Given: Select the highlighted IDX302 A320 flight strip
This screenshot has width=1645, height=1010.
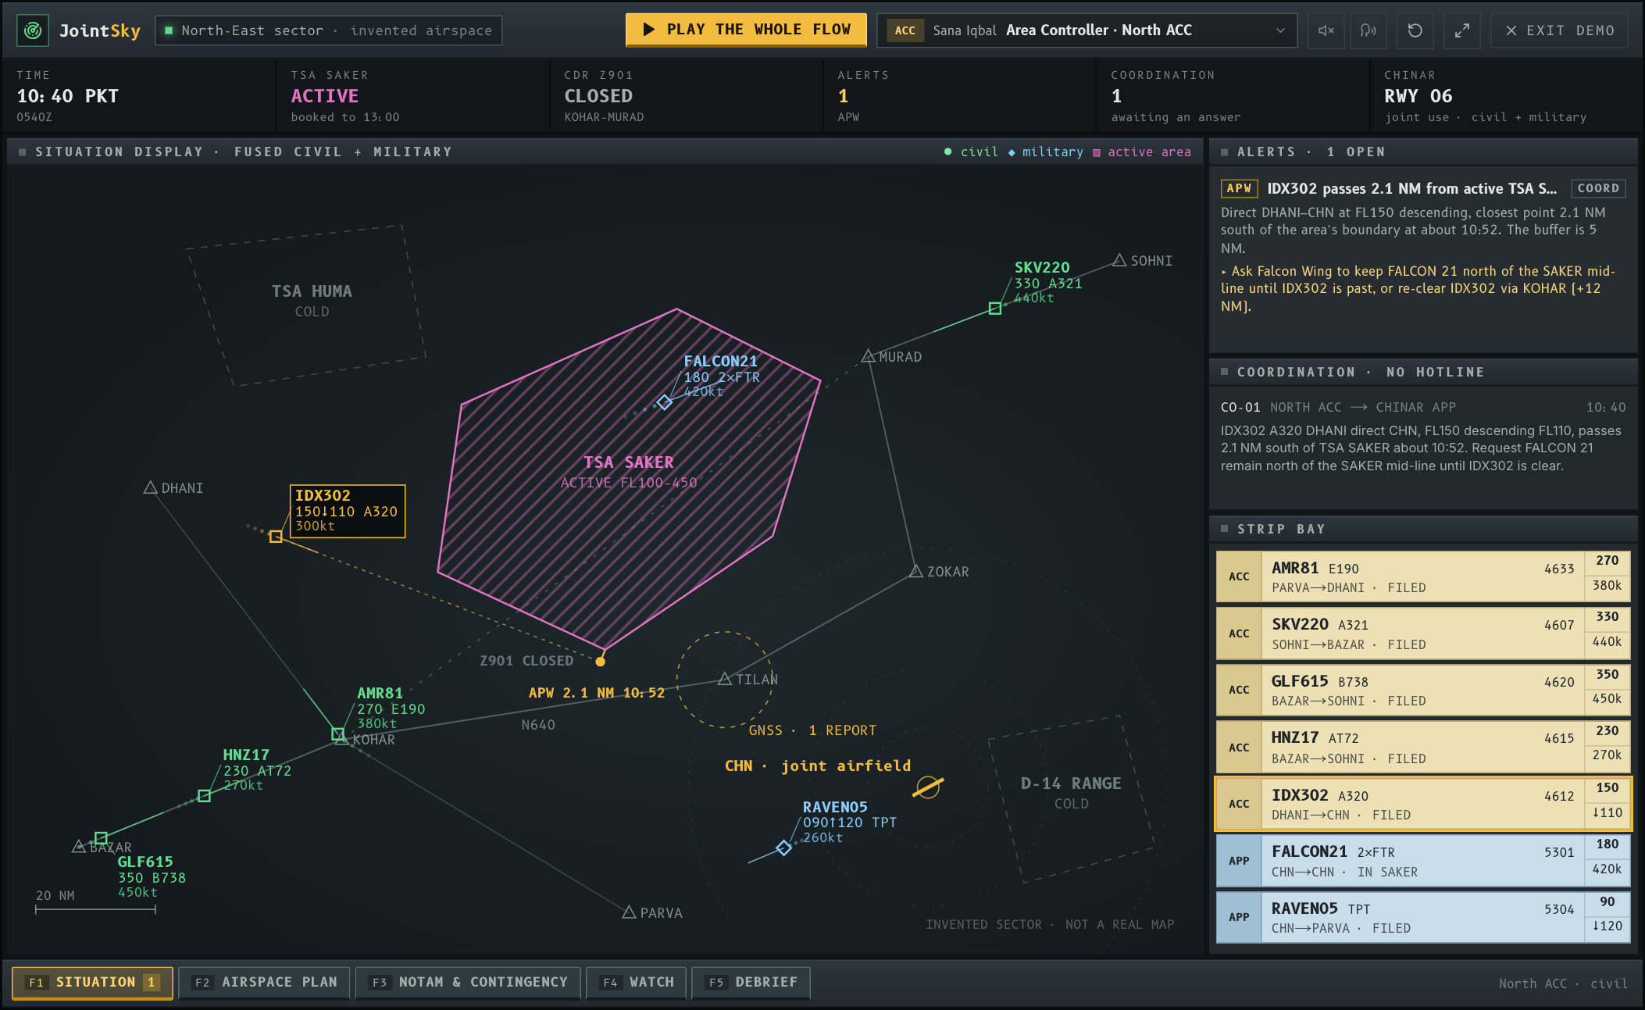Looking at the screenshot, I should [x=1422, y=804].
